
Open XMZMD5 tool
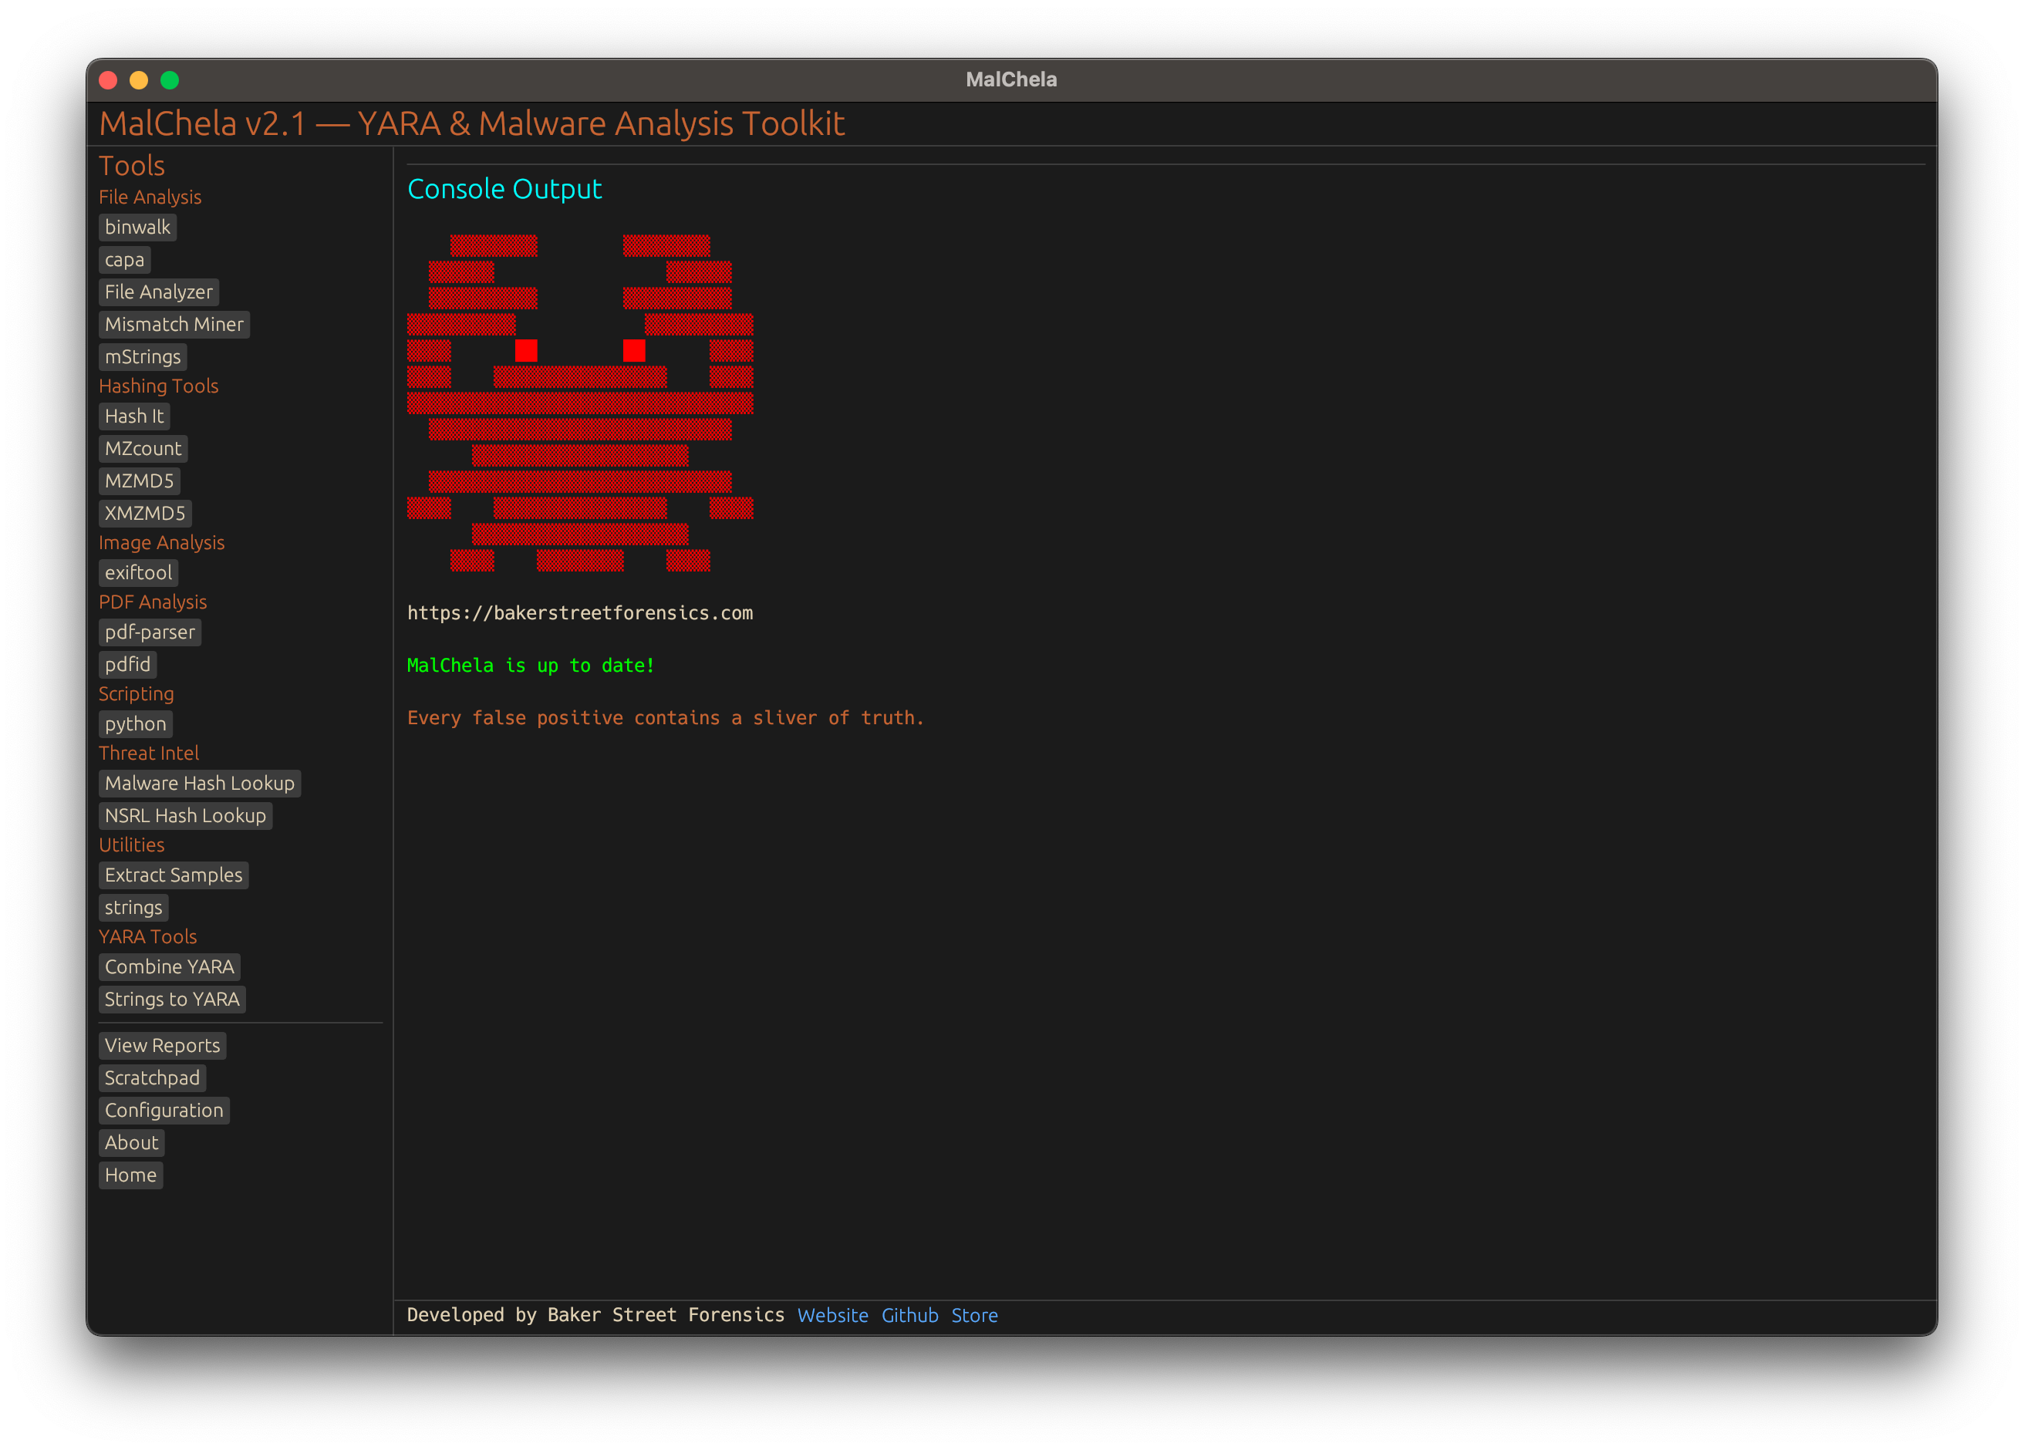pos(144,513)
